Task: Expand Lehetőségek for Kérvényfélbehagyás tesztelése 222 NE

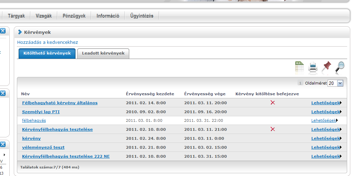Action: click(x=326, y=156)
